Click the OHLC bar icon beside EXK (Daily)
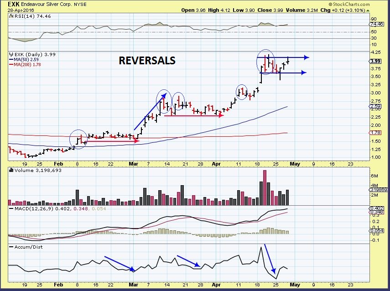 tap(11, 54)
